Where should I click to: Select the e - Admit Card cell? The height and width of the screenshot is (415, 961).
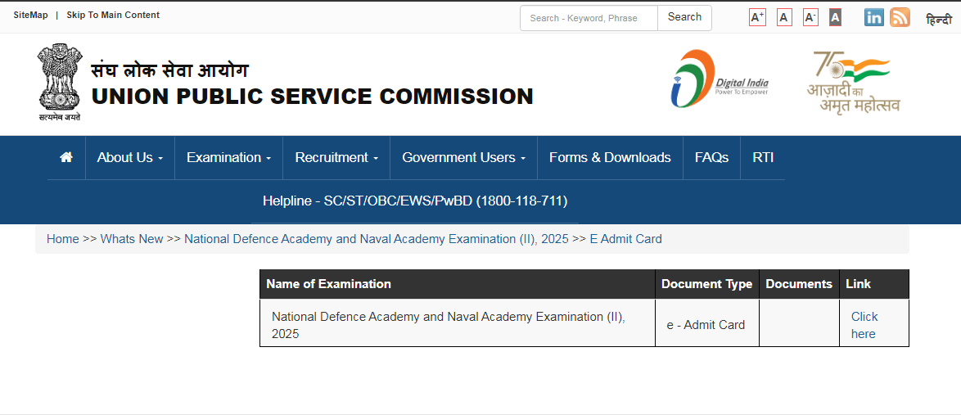point(706,325)
